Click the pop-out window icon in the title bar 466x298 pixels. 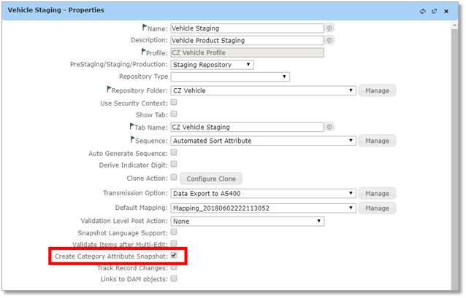(434, 12)
